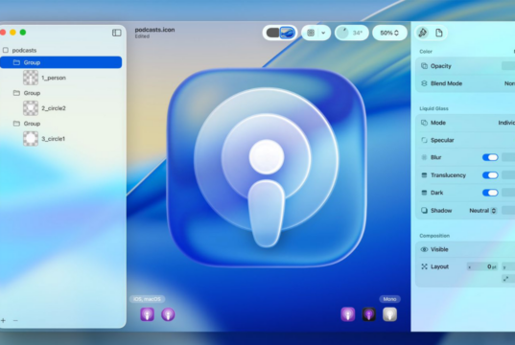Click the Layout x position field
The width and height of the screenshot is (515, 345).
482,266
